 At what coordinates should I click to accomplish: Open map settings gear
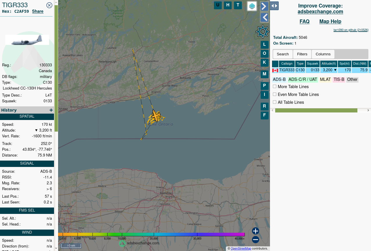coord(263,32)
